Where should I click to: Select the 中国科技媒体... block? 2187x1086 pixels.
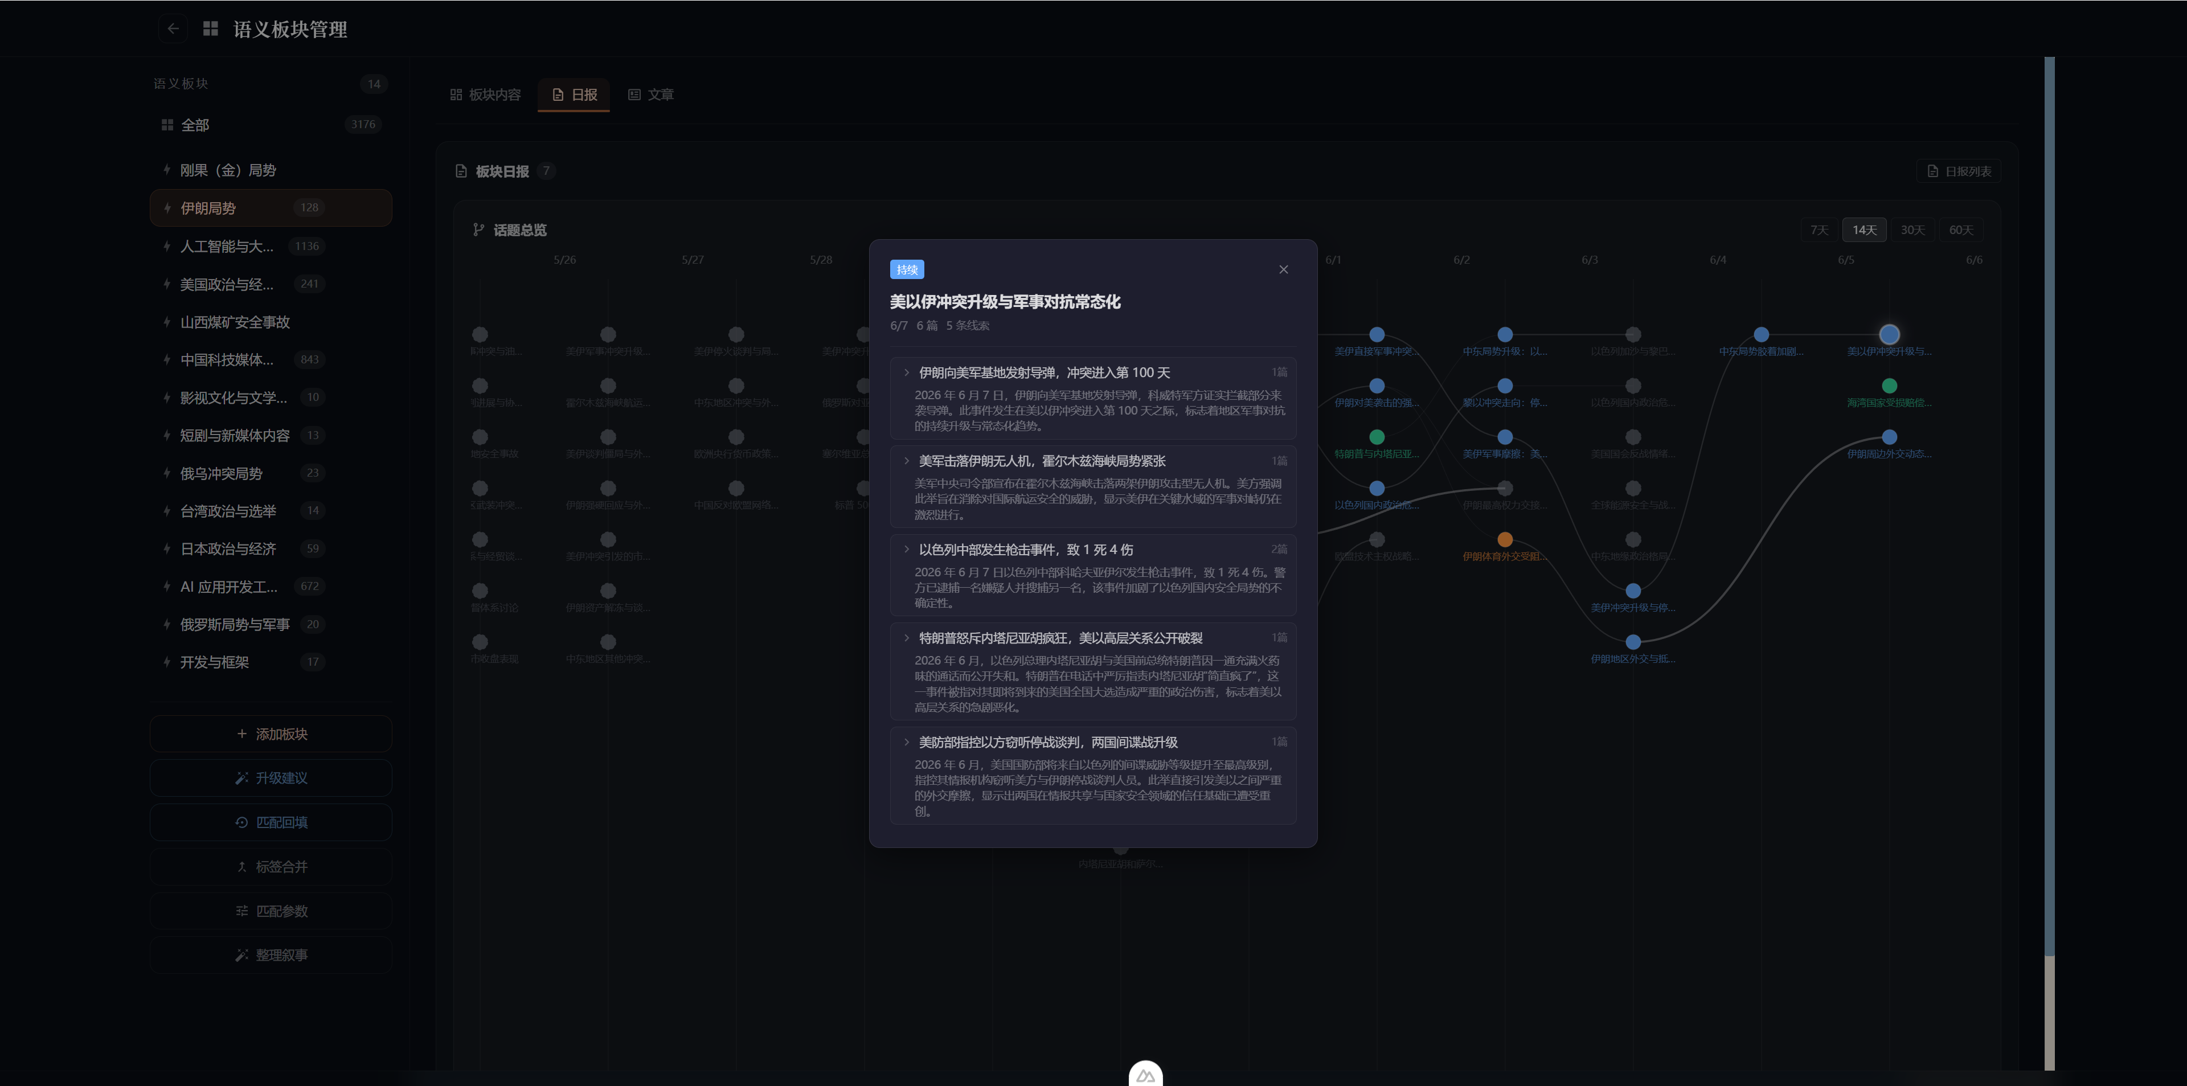pos(271,359)
